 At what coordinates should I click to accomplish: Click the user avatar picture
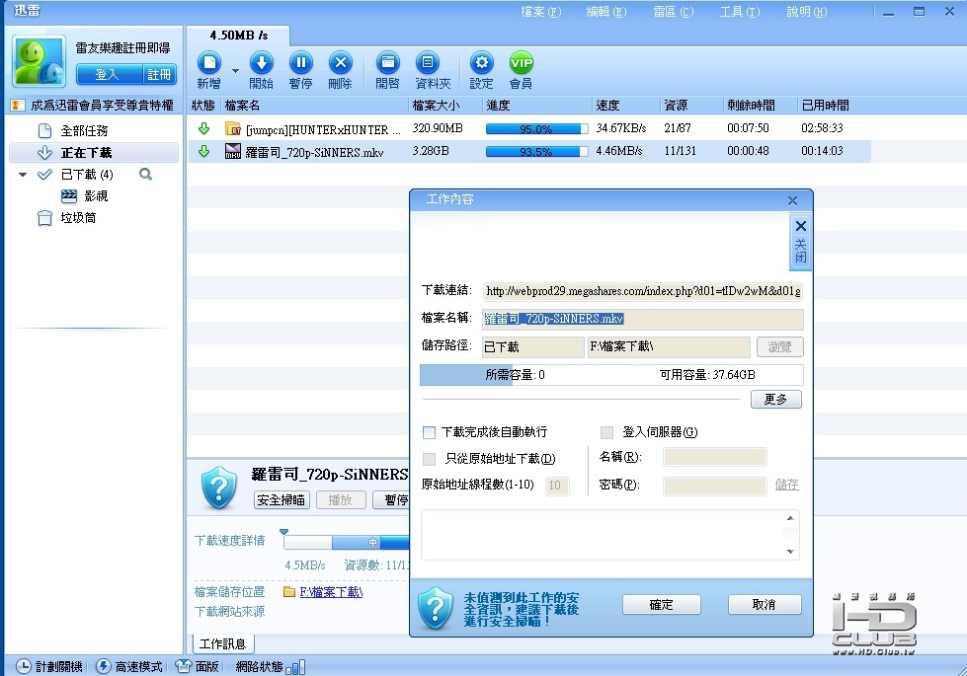click(40, 61)
